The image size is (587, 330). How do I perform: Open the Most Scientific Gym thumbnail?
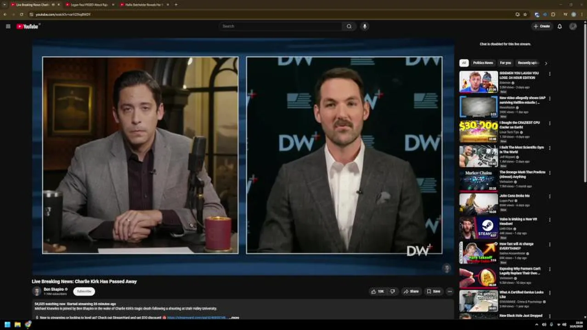coord(478,156)
